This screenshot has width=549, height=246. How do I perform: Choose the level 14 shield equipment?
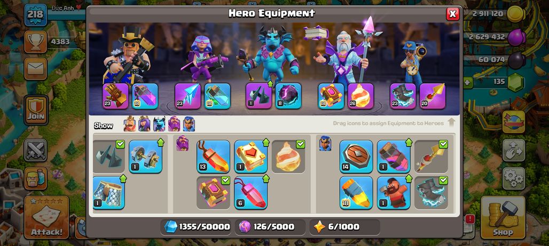[x=356, y=157]
